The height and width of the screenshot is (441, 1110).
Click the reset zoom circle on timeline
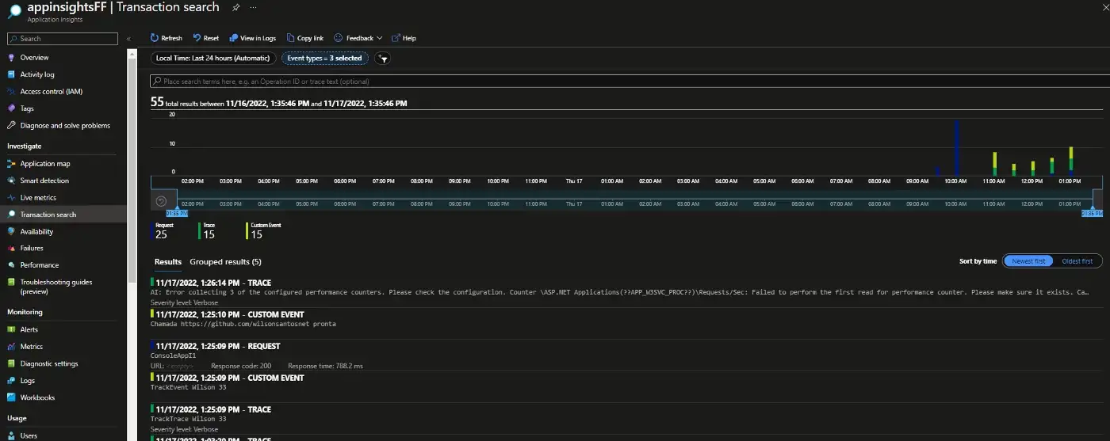[x=162, y=201]
